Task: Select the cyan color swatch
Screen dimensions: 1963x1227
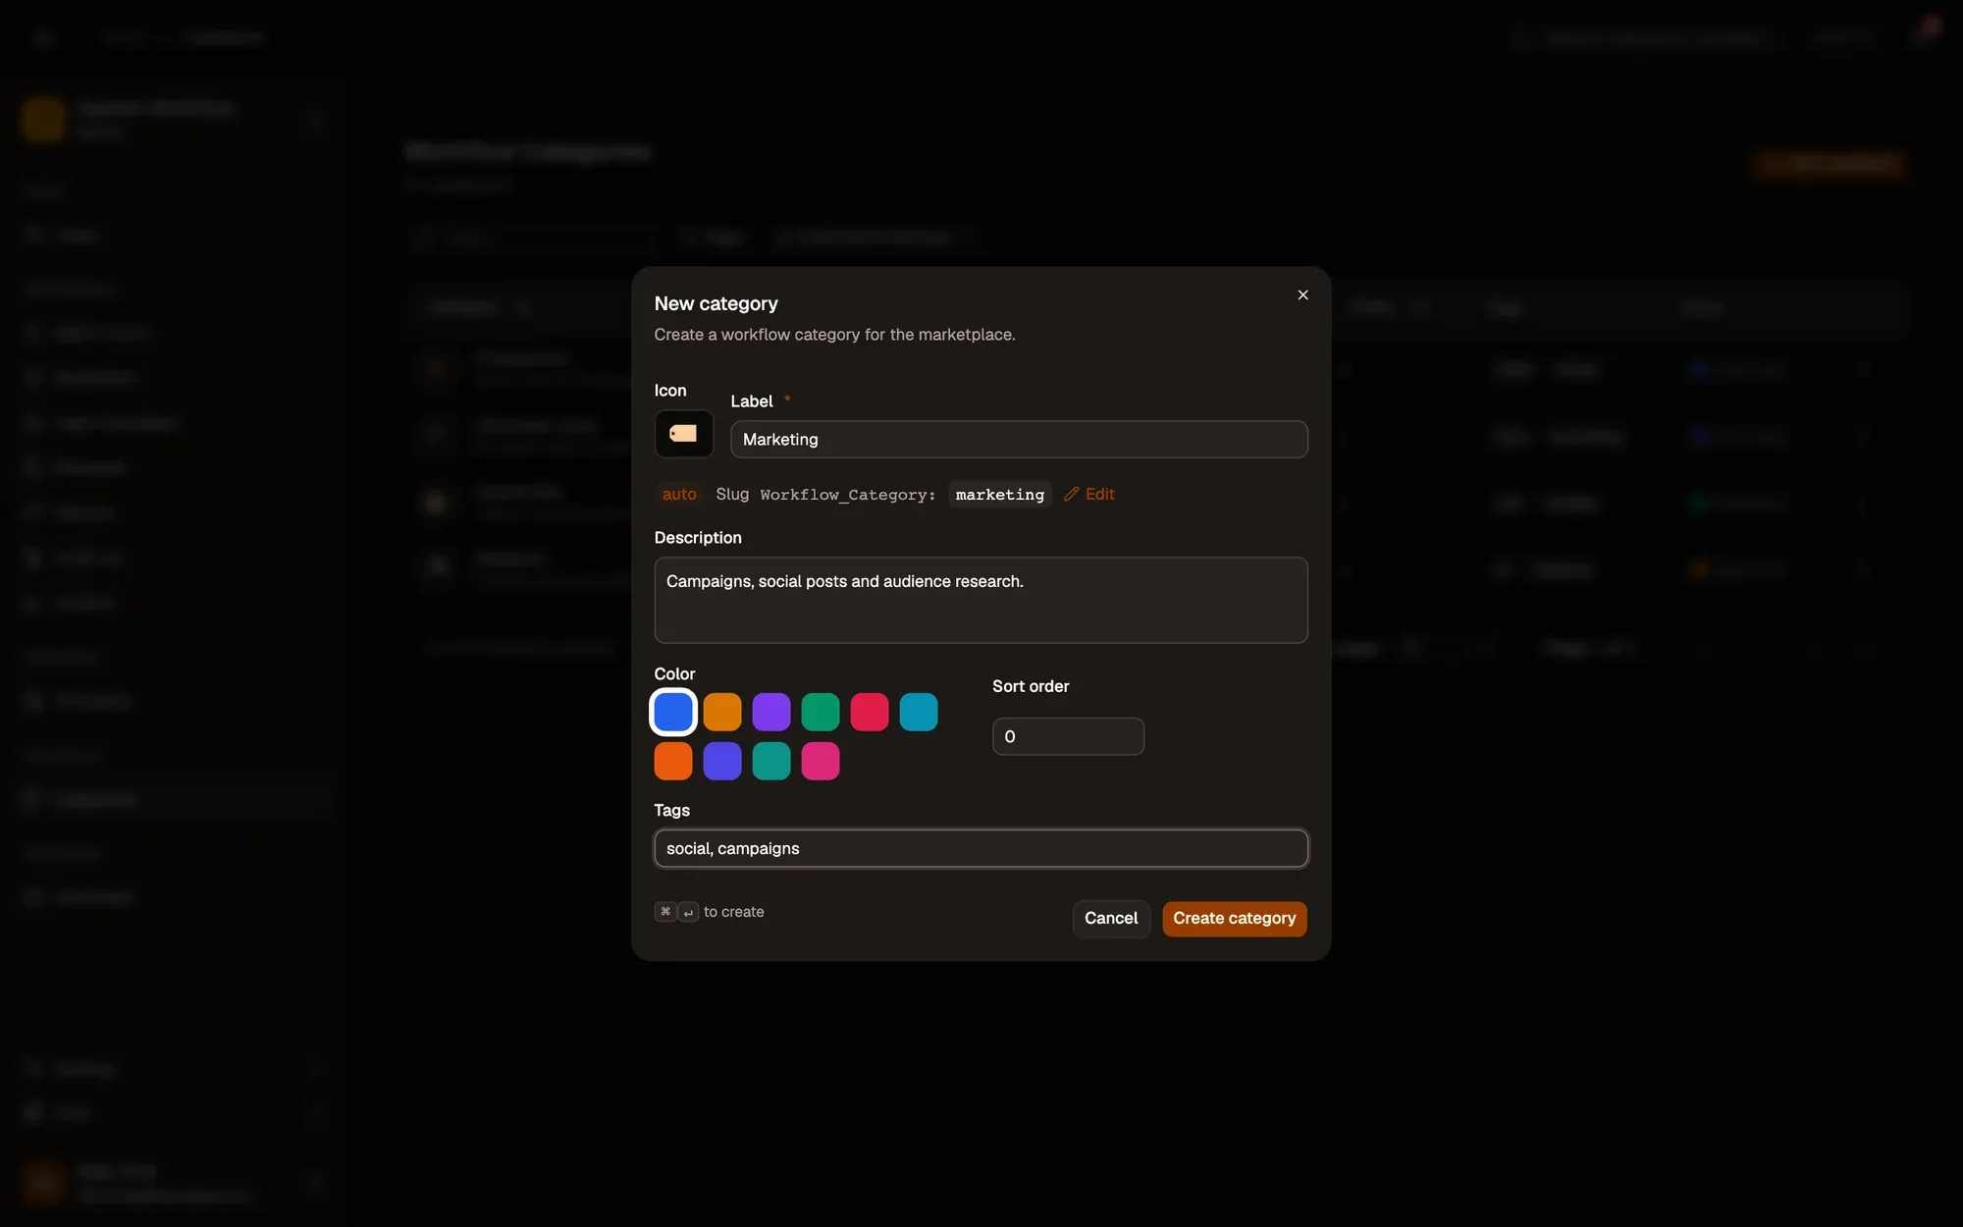Action: pyautogui.click(x=919, y=712)
